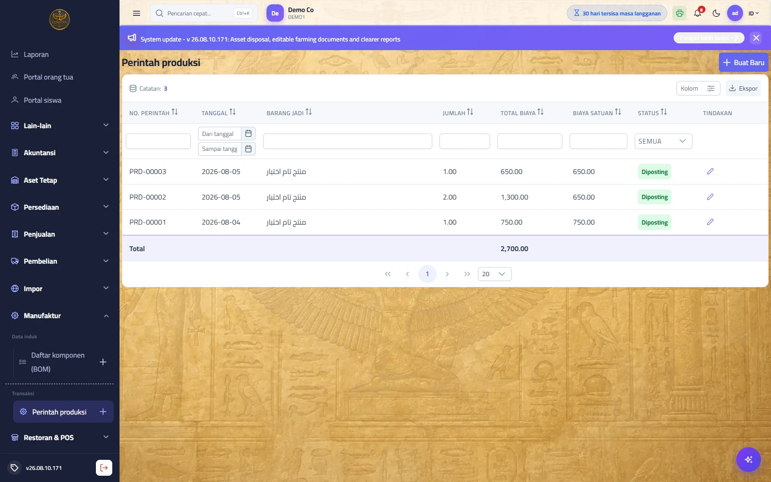Click the PRD-00002 order number

coord(147,197)
